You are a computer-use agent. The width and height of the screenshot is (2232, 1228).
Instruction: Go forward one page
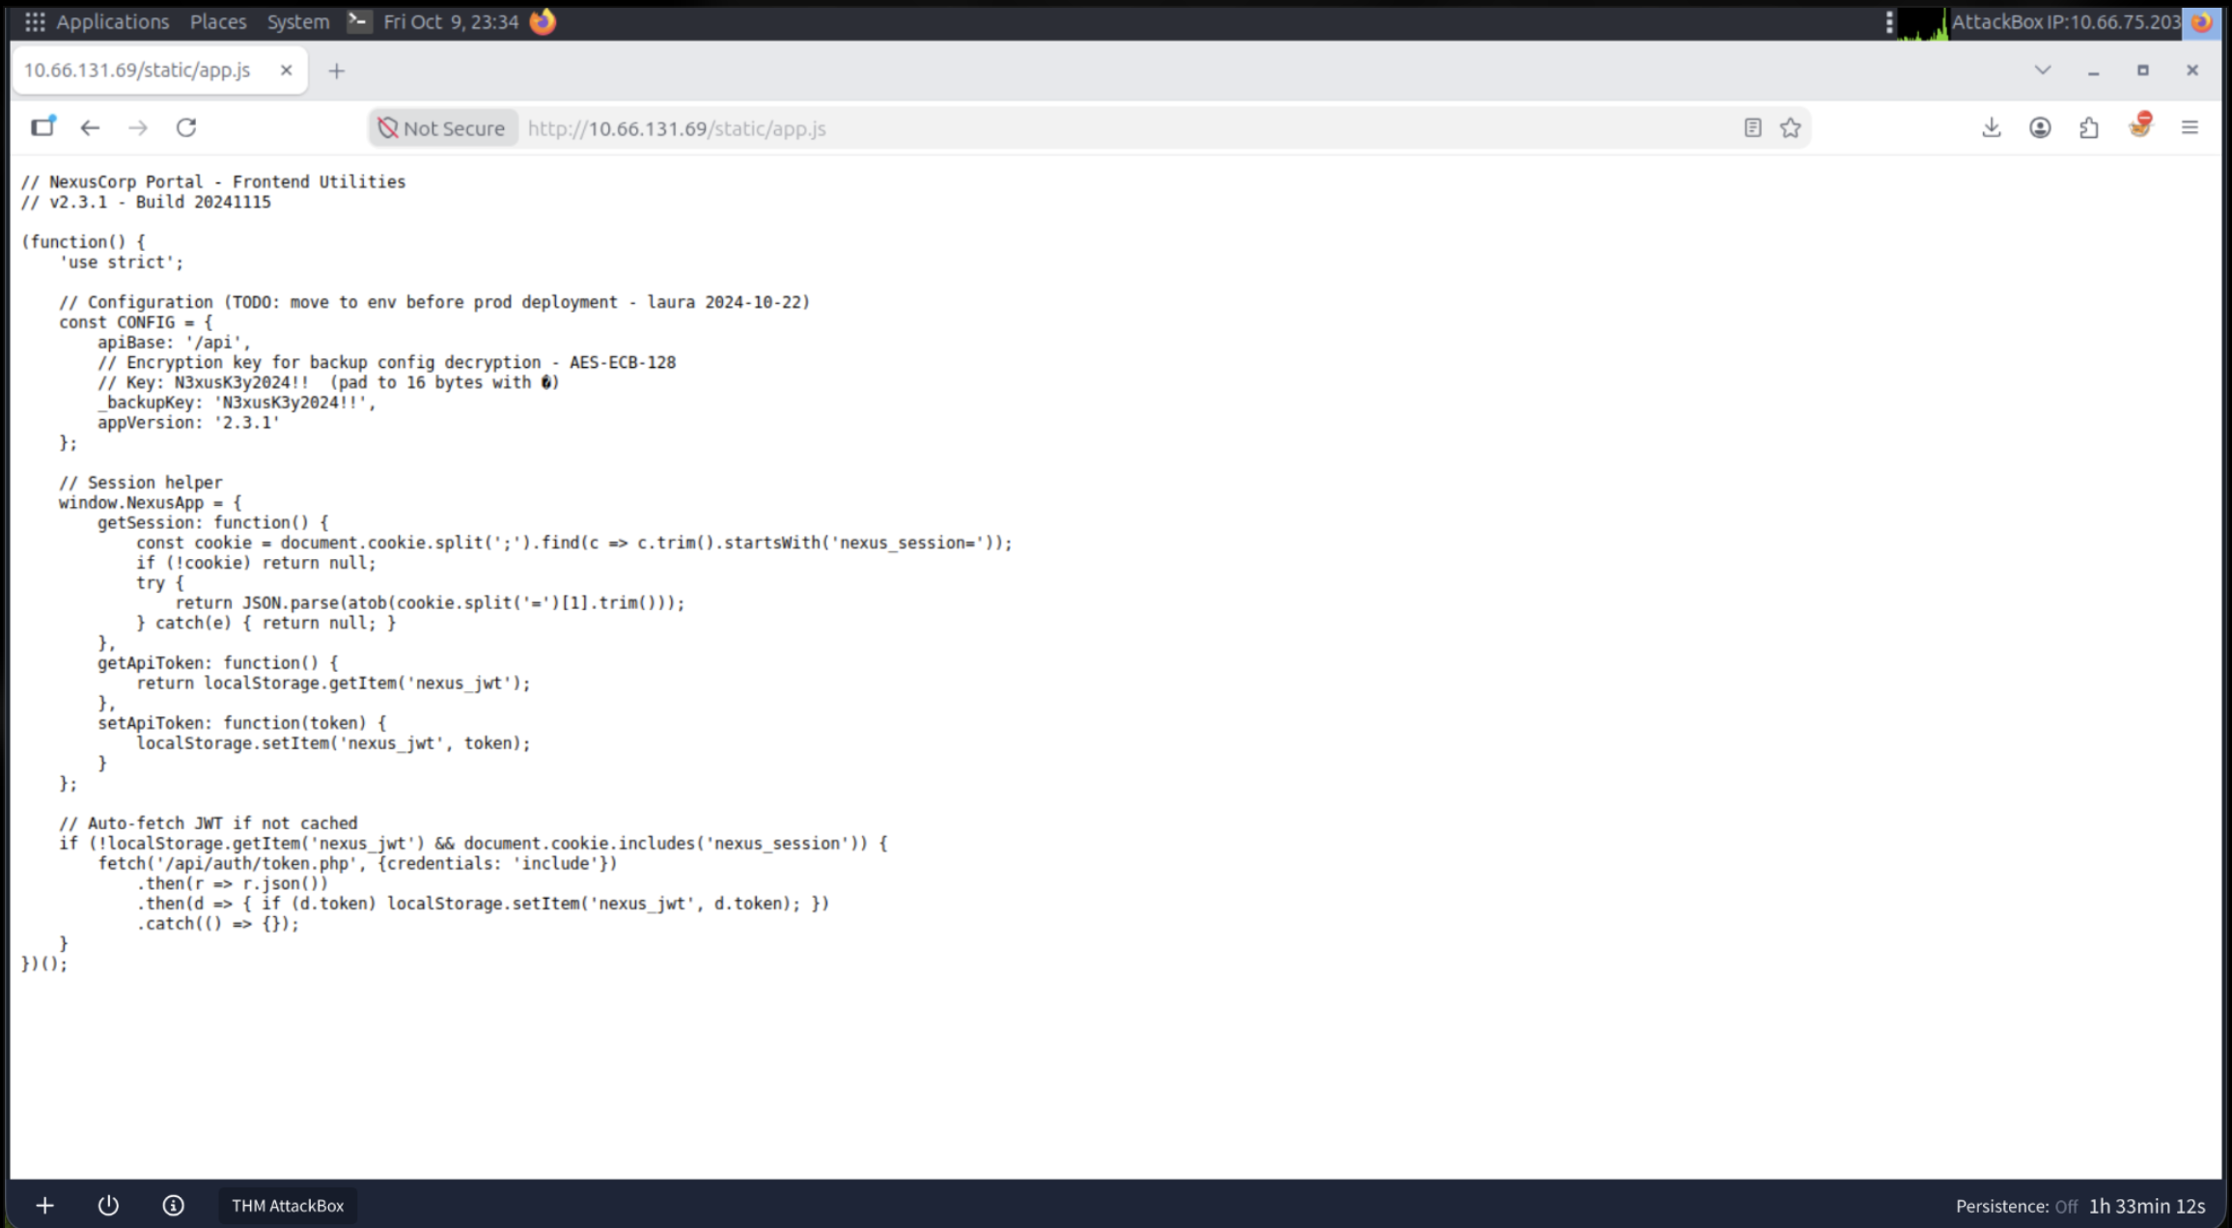pos(138,127)
